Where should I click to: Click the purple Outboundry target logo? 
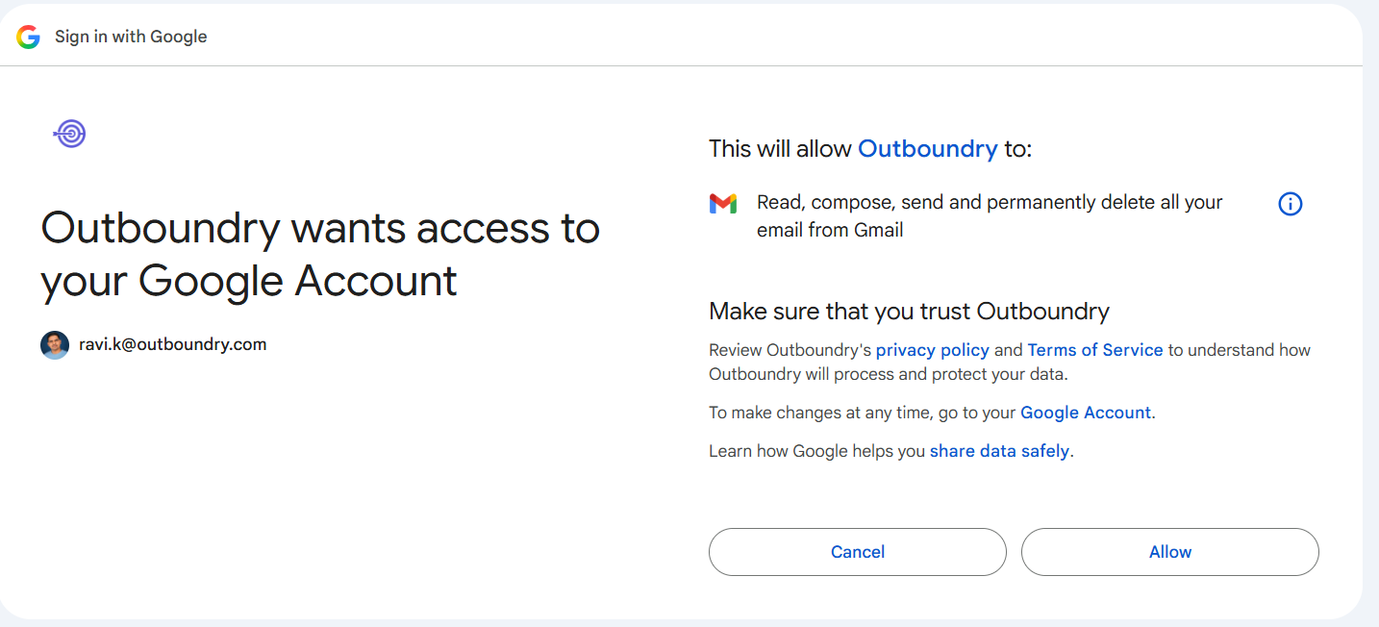[x=69, y=134]
